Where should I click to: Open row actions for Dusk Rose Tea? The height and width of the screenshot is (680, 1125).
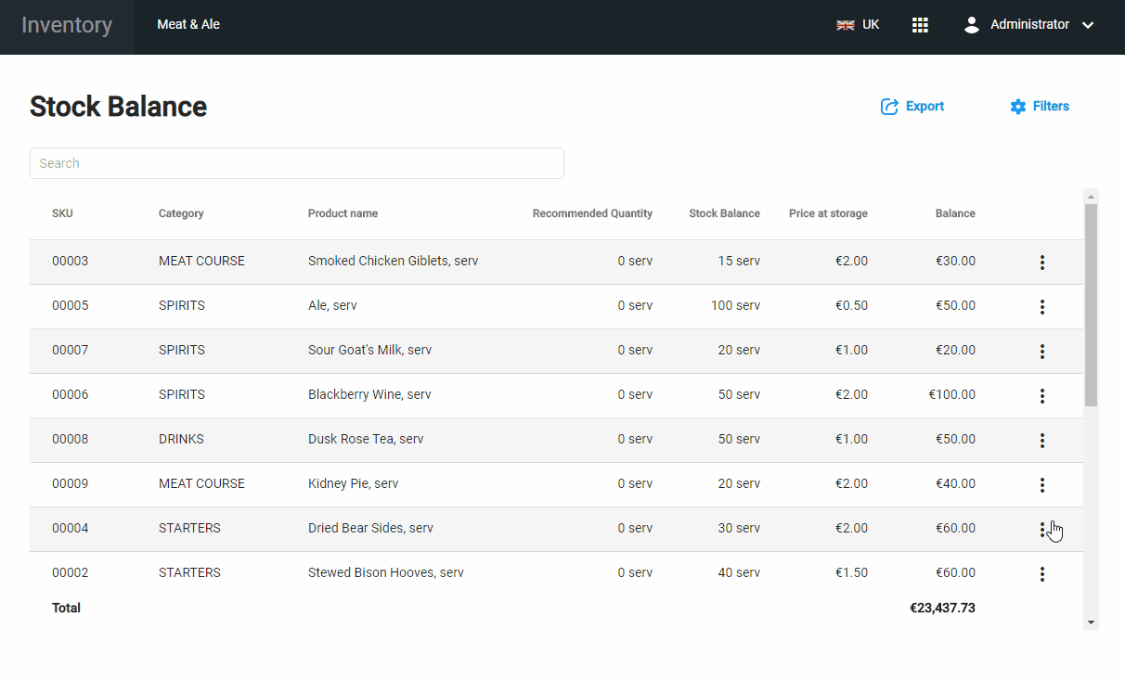click(x=1041, y=441)
